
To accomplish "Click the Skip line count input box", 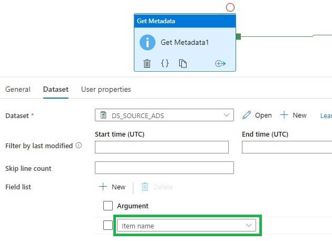I will coord(164,168).
